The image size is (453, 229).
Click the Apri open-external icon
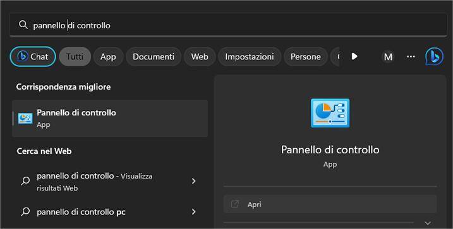click(x=235, y=204)
